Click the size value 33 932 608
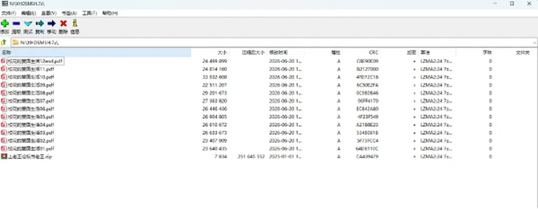The height and width of the screenshot is (209, 538). pos(215,77)
